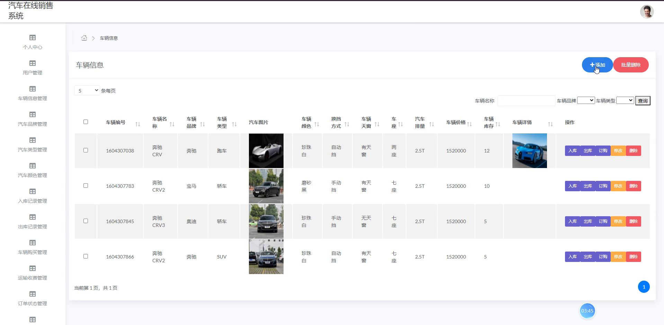
Task: Open the 订单状态管理 sidebar icon
Action: pyautogui.click(x=33, y=294)
